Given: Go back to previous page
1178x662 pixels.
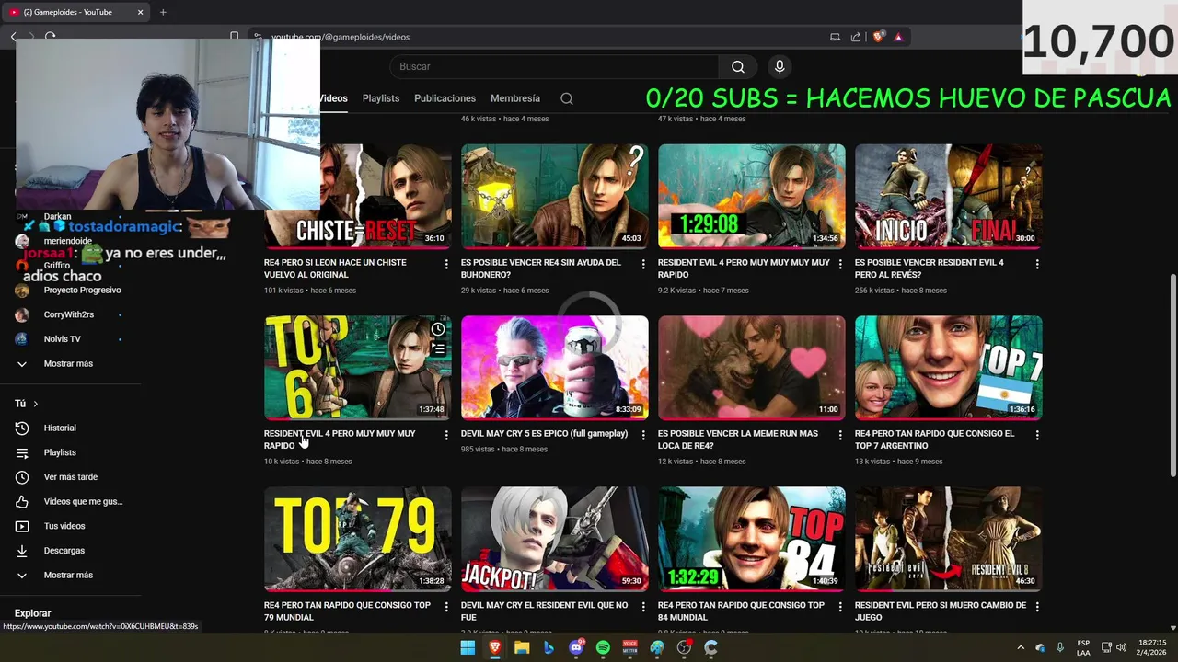Looking at the screenshot, I should coord(14,37).
